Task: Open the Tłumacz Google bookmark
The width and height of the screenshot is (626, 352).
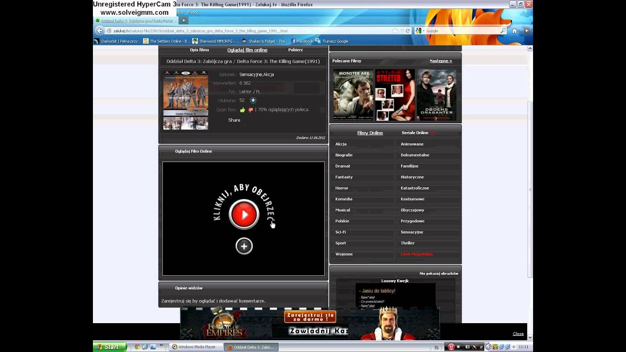Action: click(332, 41)
